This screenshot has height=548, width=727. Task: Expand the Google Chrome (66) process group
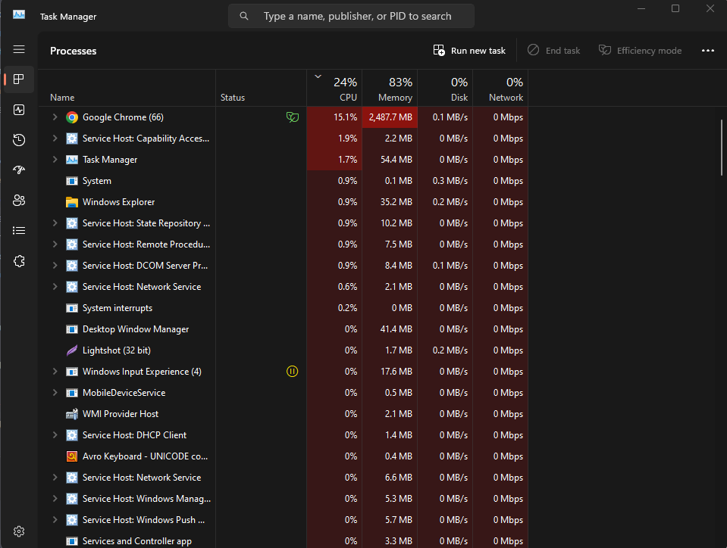coord(55,117)
